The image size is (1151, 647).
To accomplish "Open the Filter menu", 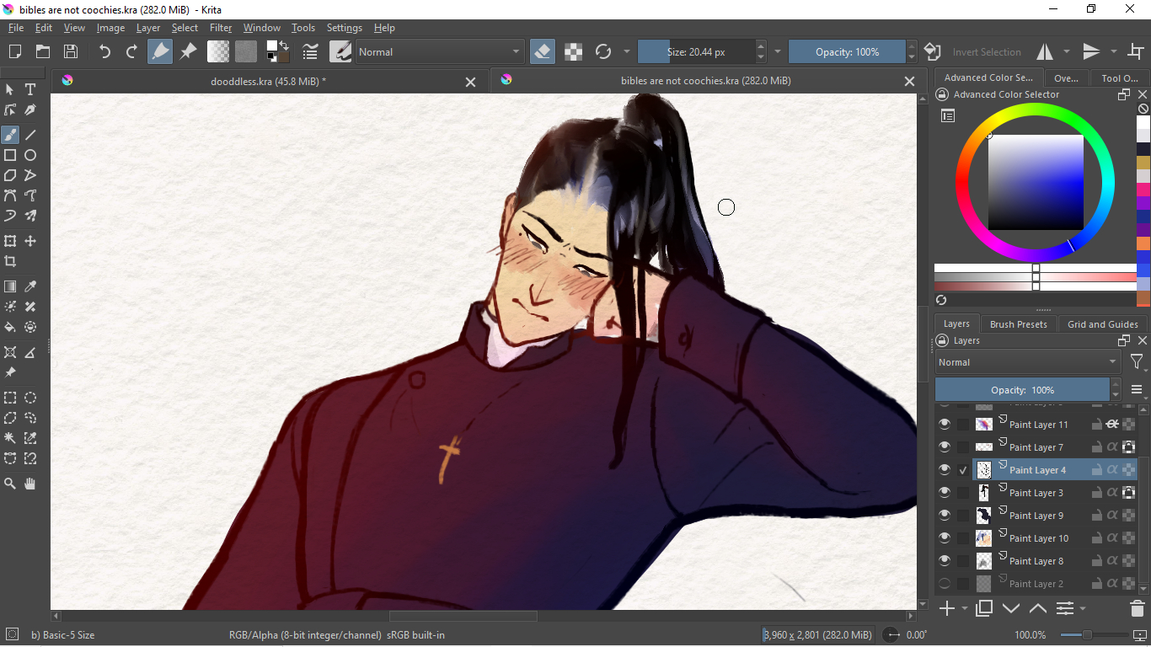I will tap(221, 28).
